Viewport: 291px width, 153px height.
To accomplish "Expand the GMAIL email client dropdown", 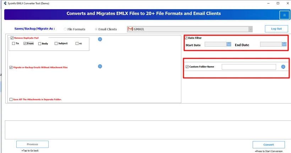I will pos(251,29).
